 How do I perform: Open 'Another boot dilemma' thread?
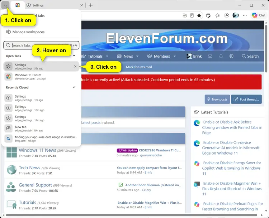tap(153, 185)
